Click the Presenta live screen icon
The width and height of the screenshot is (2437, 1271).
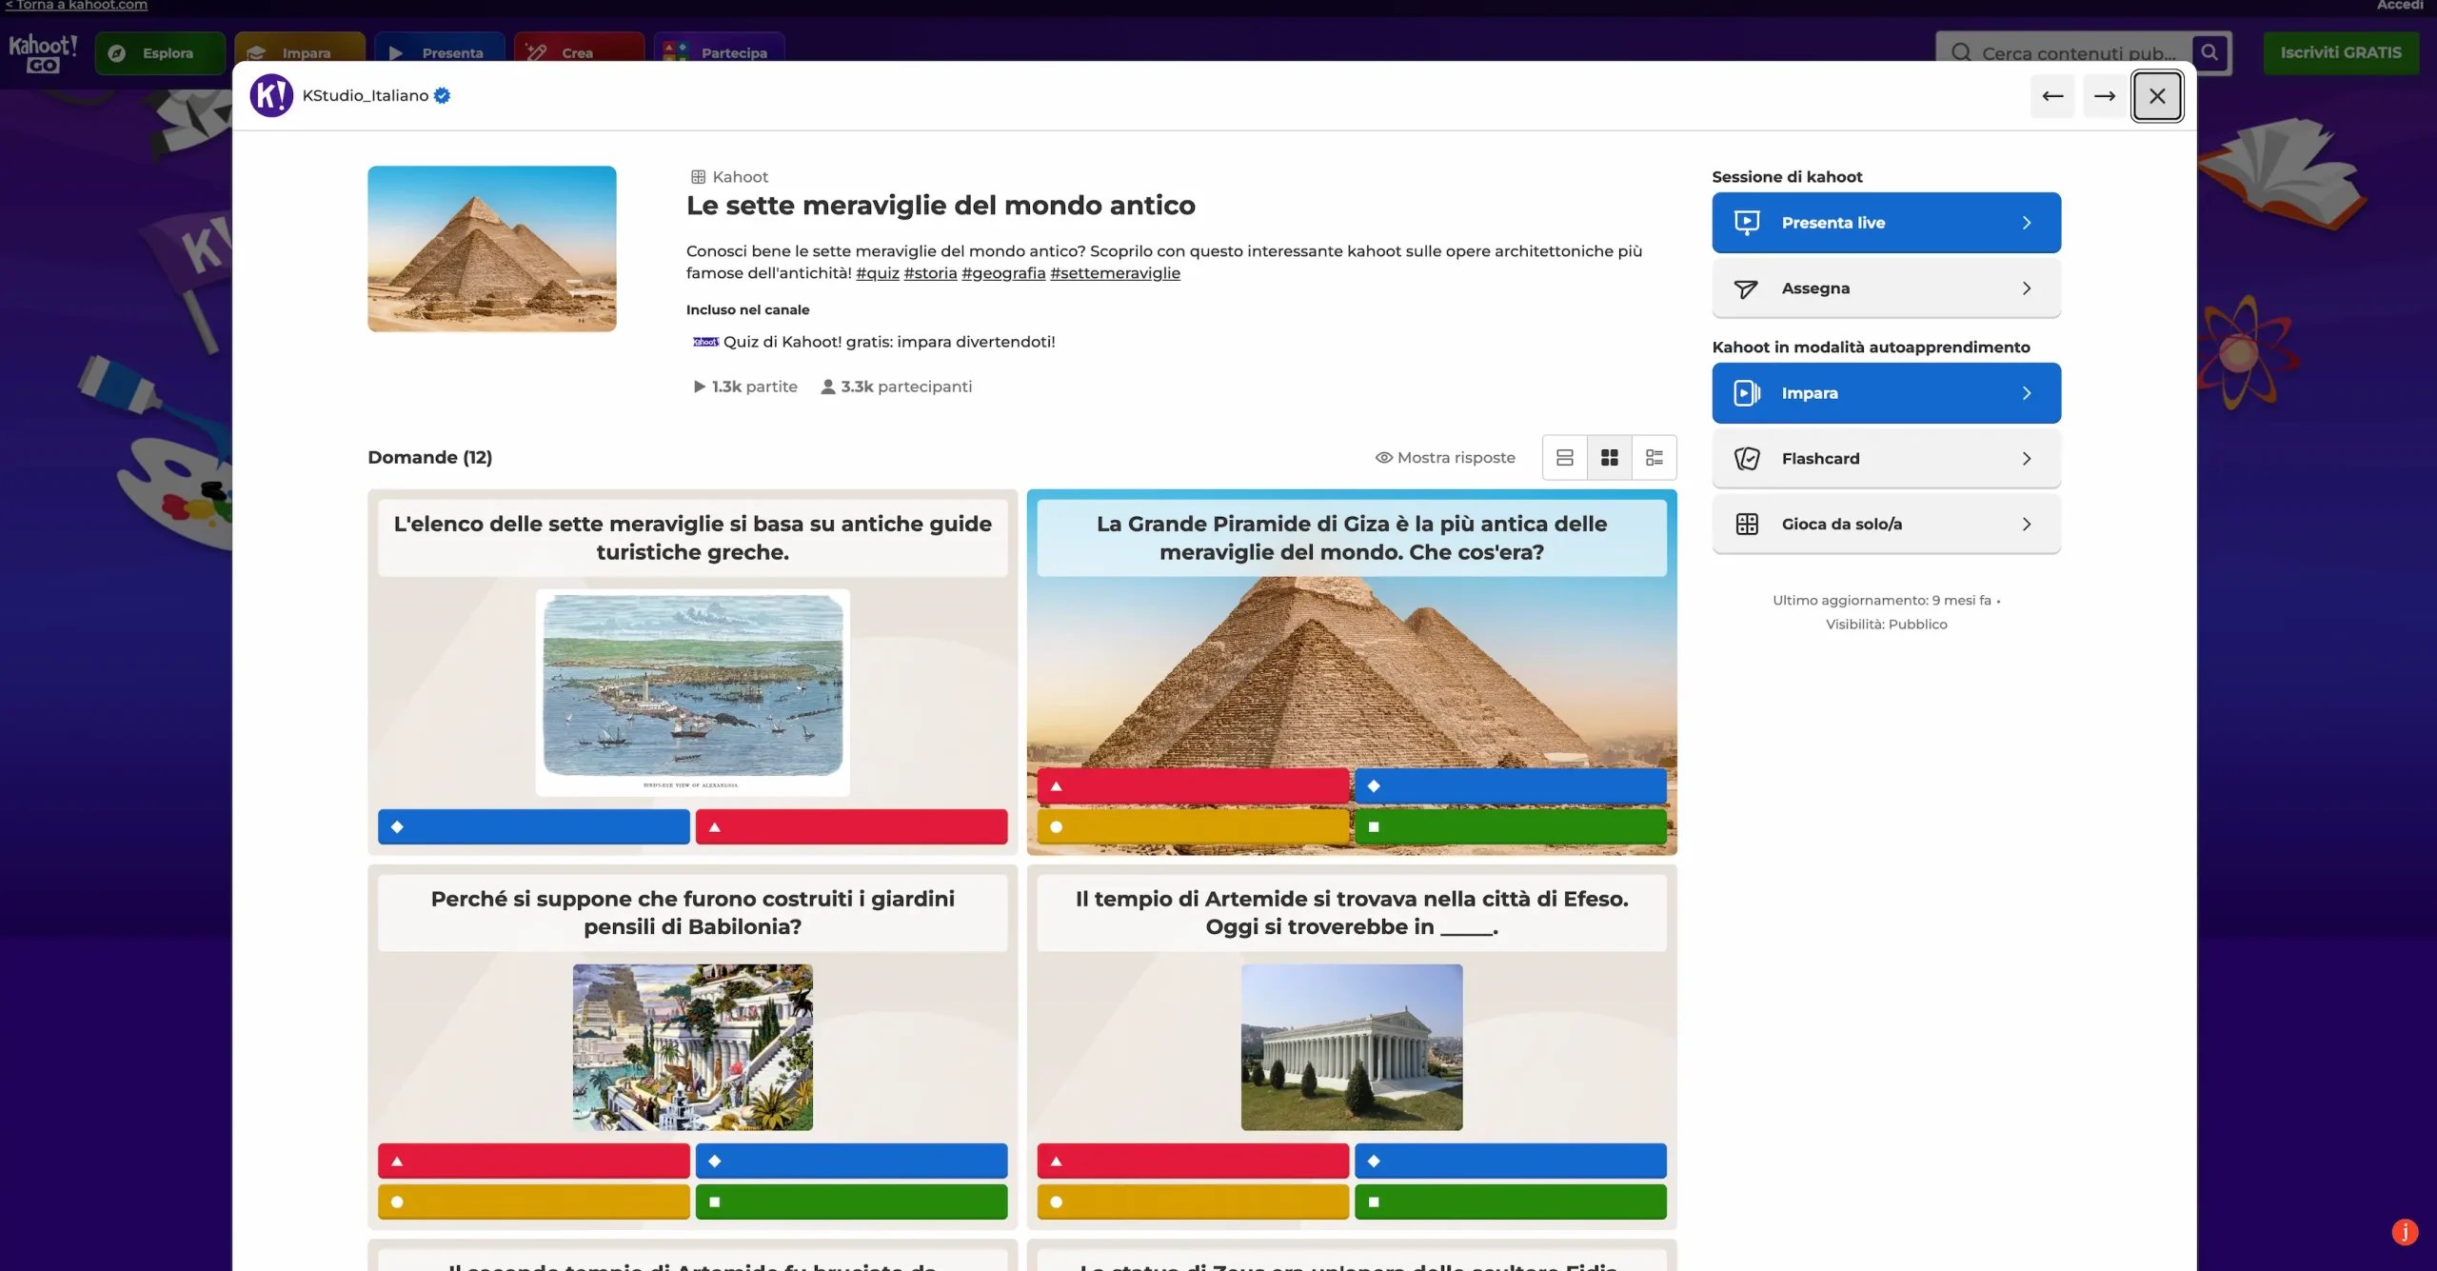click(1747, 223)
